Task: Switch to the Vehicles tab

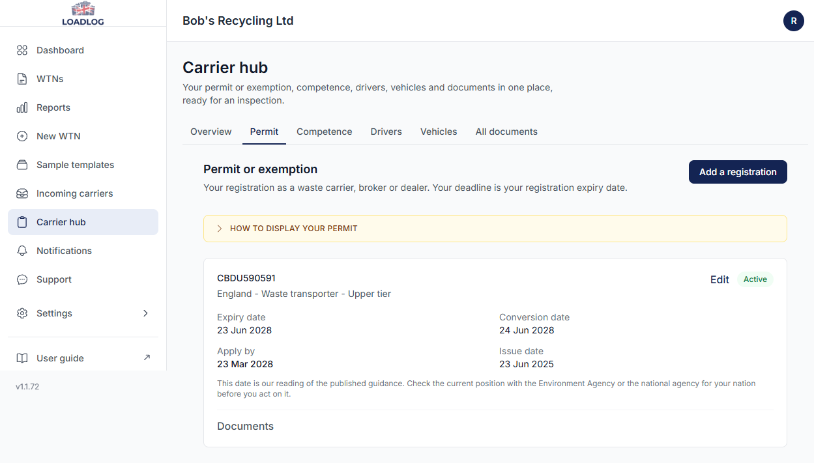Action: tap(439, 132)
